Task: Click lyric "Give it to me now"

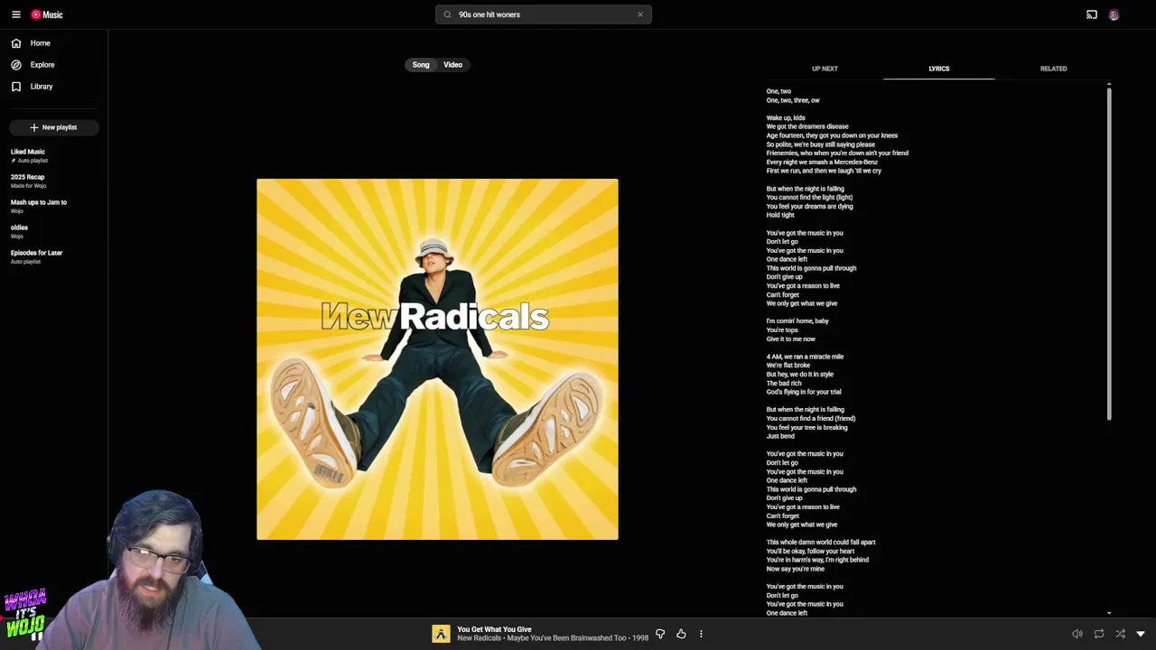Action: (791, 339)
